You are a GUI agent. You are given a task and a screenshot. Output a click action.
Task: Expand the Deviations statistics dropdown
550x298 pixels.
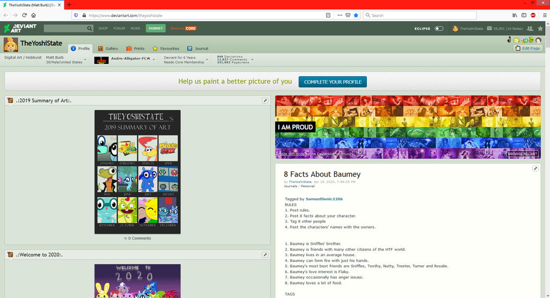tap(252, 60)
